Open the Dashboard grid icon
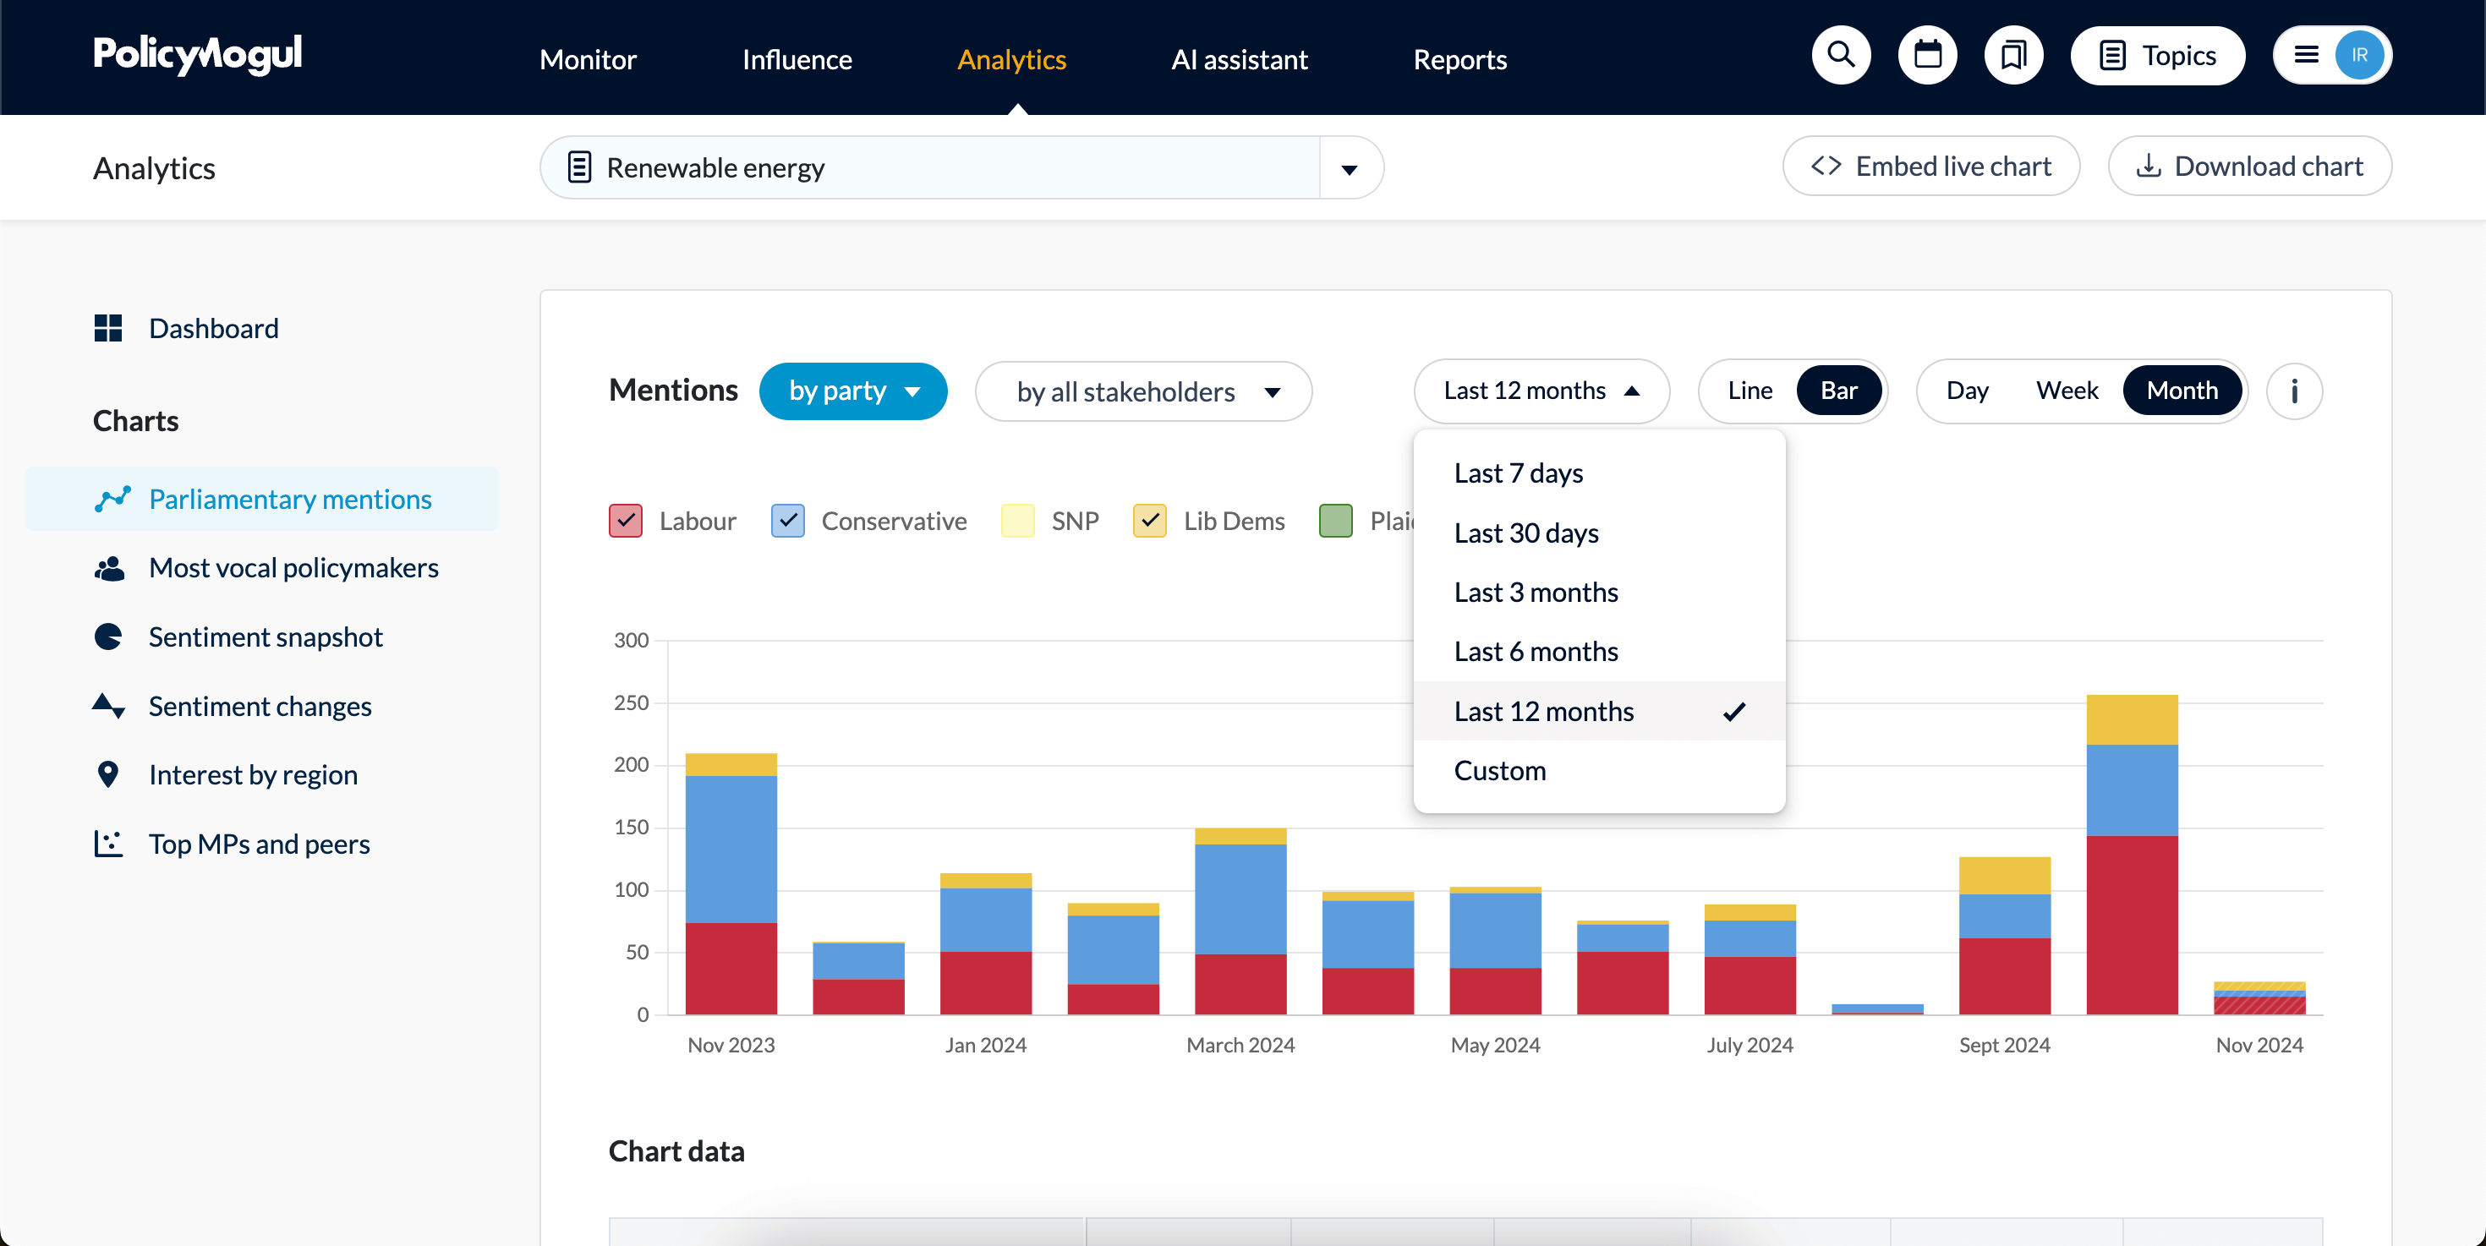 coord(108,328)
